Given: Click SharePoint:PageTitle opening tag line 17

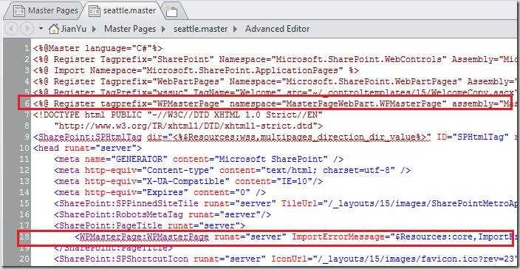Looking at the screenshot, I should point(149,226).
